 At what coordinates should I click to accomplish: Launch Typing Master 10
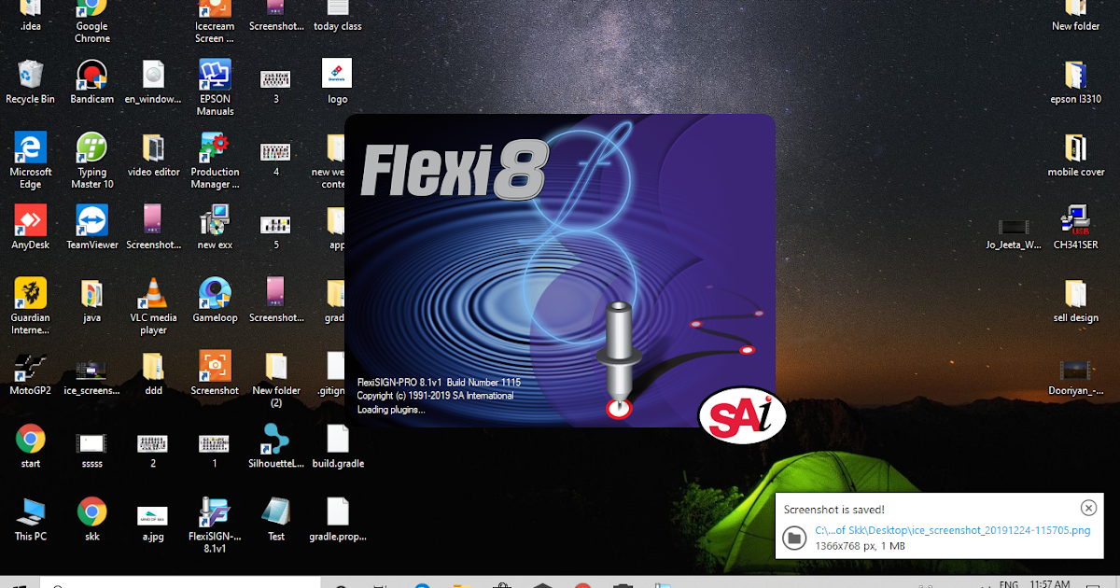(x=91, y=149)
